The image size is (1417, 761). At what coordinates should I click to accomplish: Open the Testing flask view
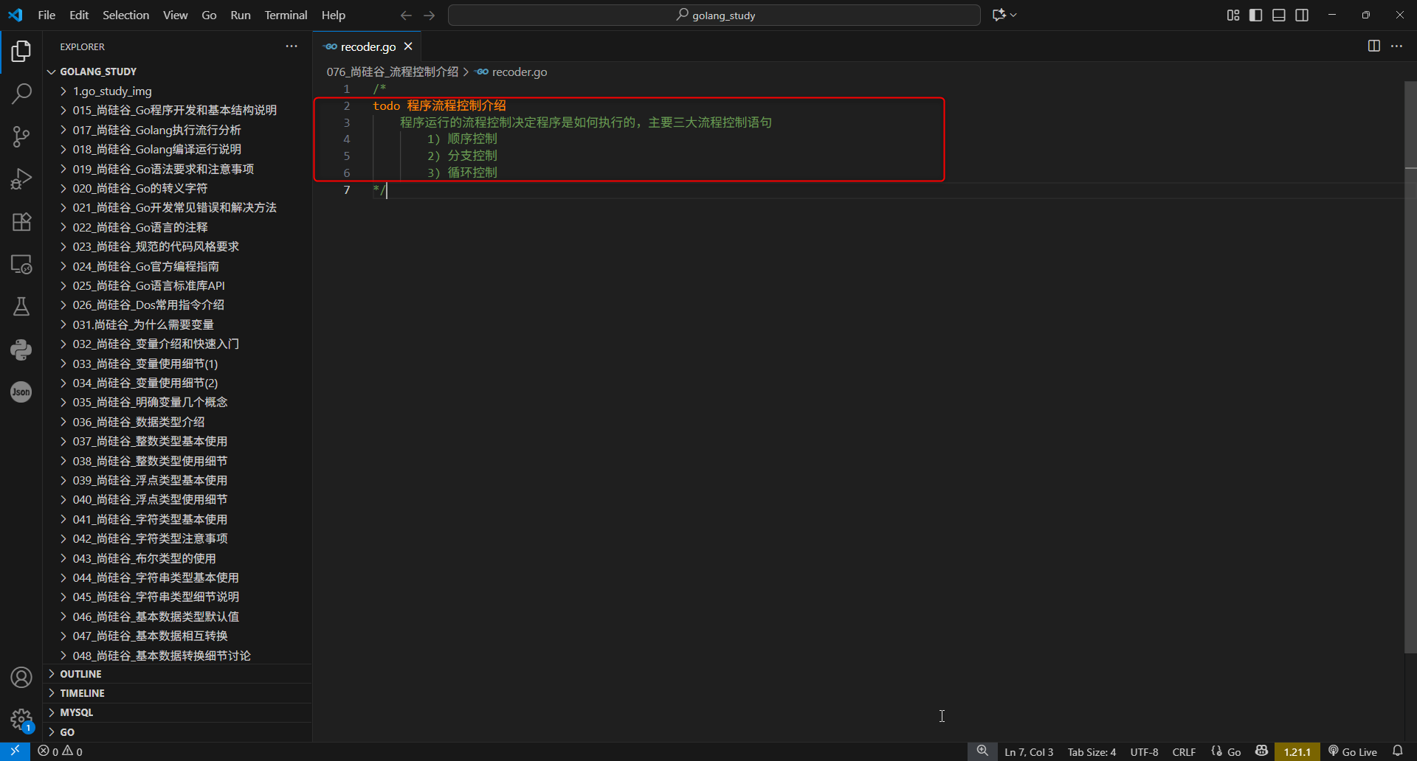(21, 307)
